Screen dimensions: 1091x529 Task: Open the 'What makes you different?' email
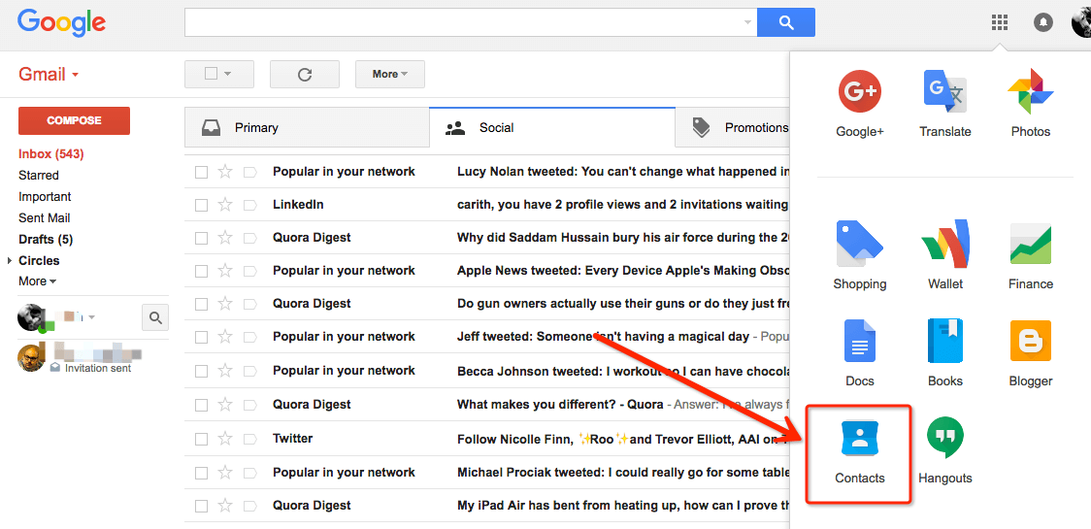[487, 405]
